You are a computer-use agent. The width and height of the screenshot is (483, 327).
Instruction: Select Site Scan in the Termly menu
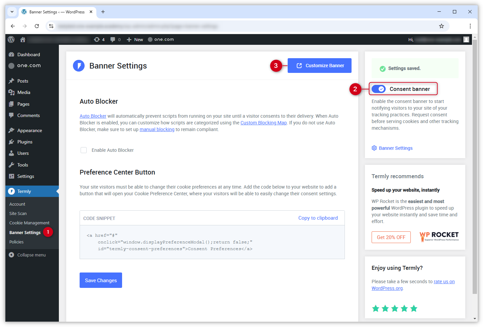pos(18,213)
